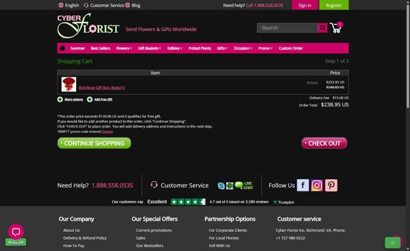
Task: Call 1.888.558.0535 link in header
Action: click(x=265, y=5)
